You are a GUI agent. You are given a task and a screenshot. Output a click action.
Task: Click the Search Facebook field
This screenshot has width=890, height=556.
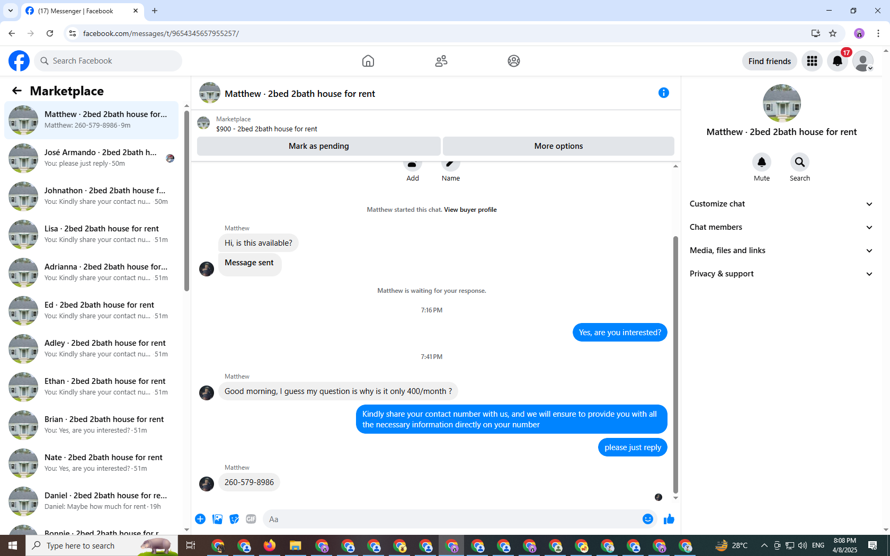point(108,61)
